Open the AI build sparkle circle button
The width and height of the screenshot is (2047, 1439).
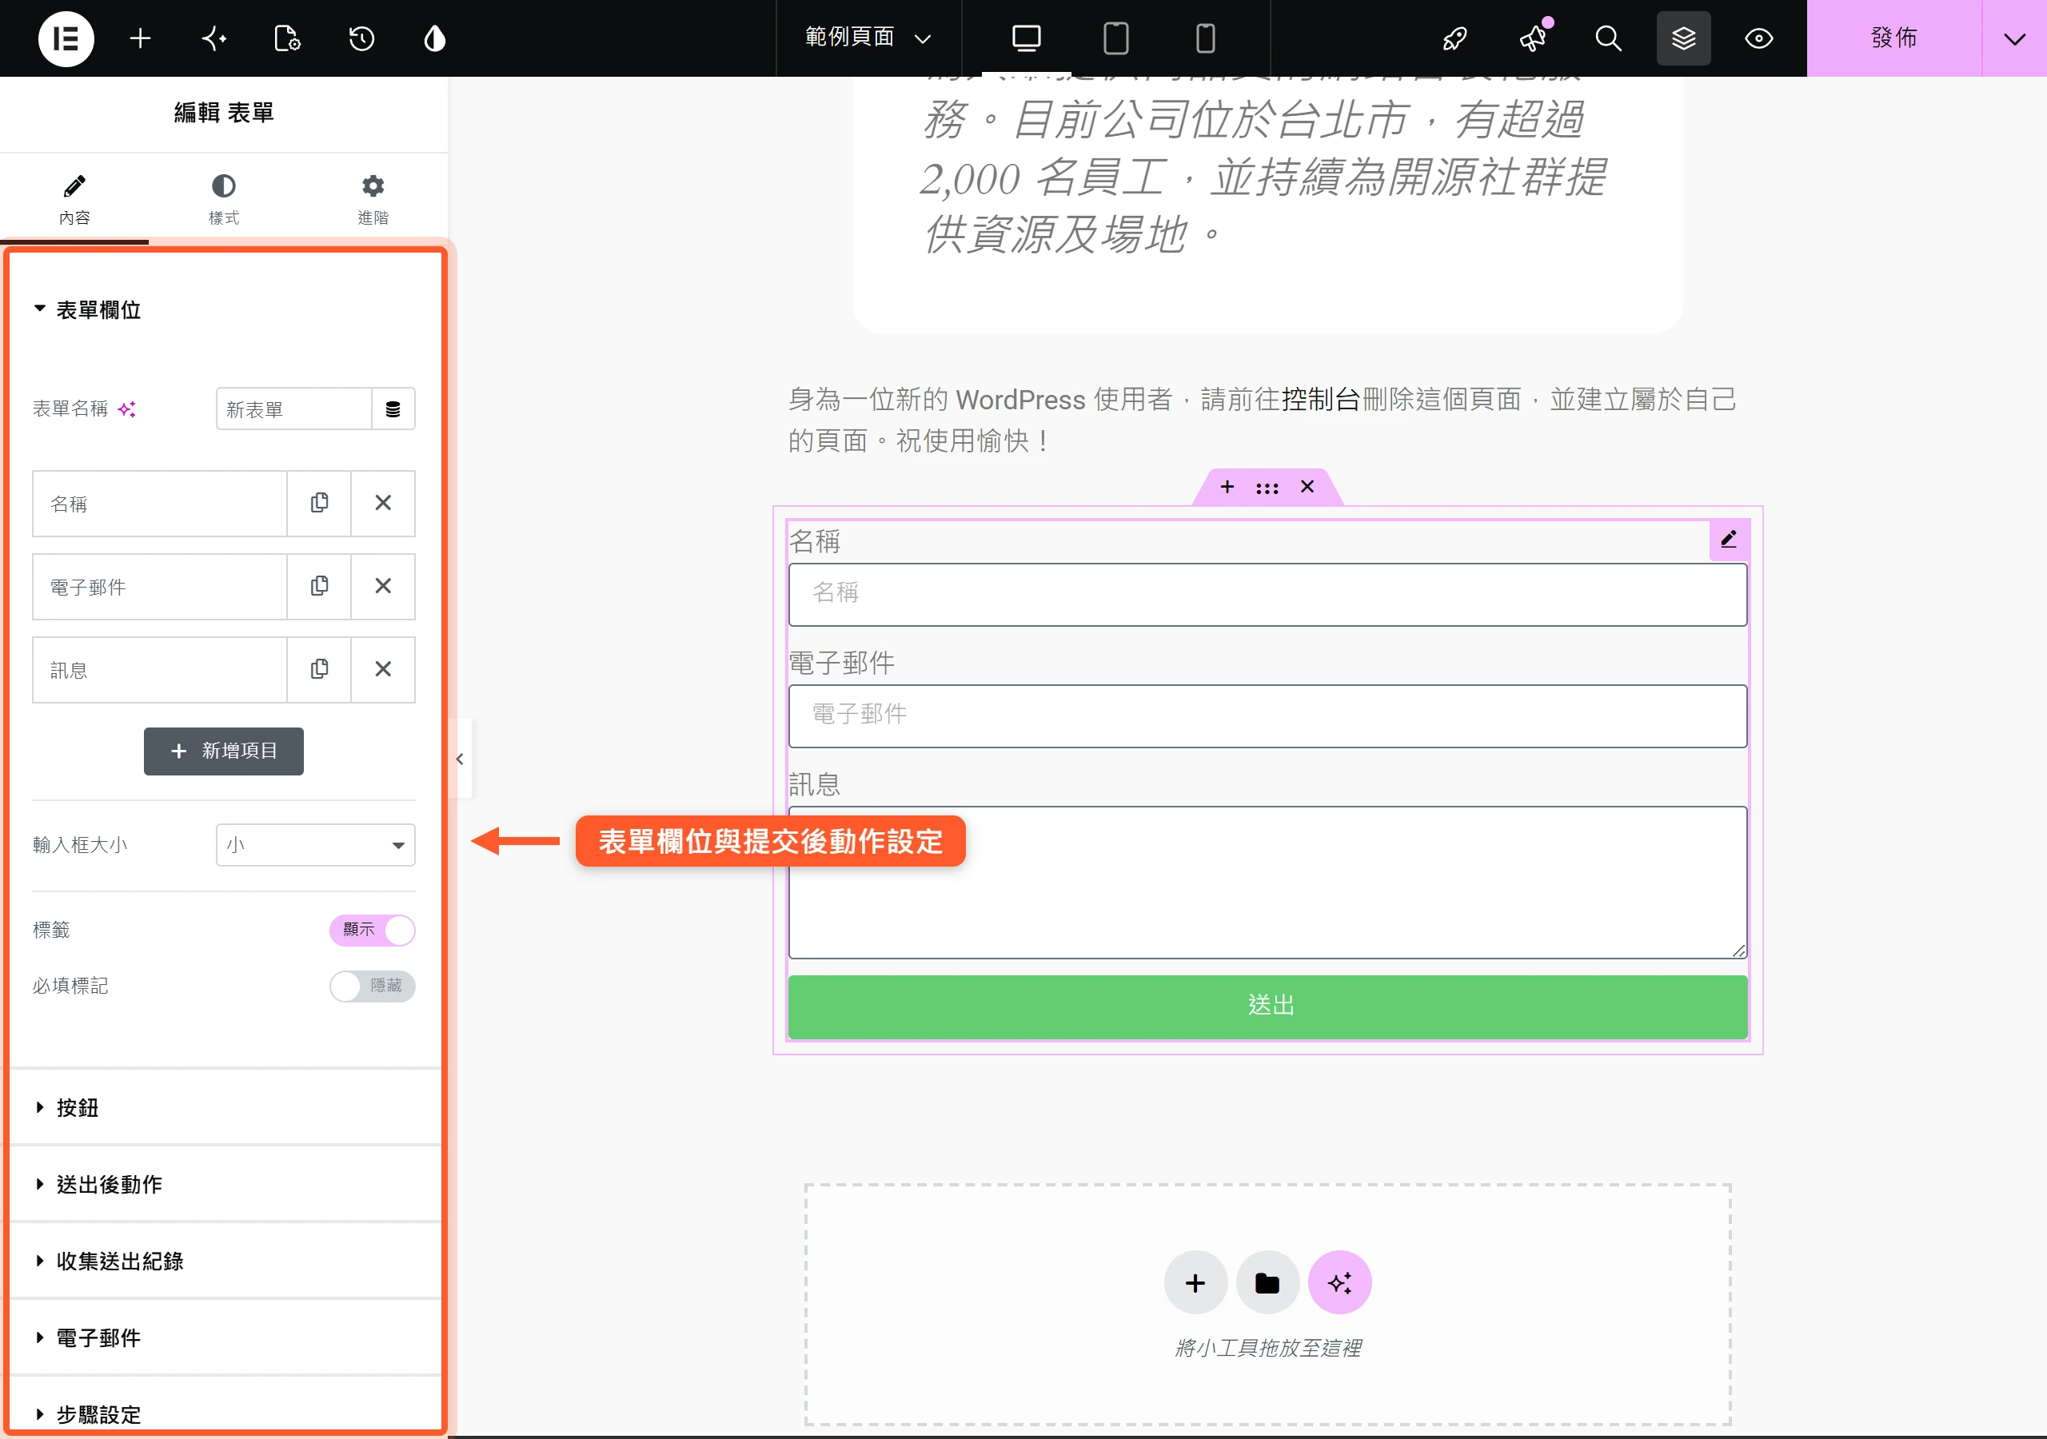tap(1339, 1283)
